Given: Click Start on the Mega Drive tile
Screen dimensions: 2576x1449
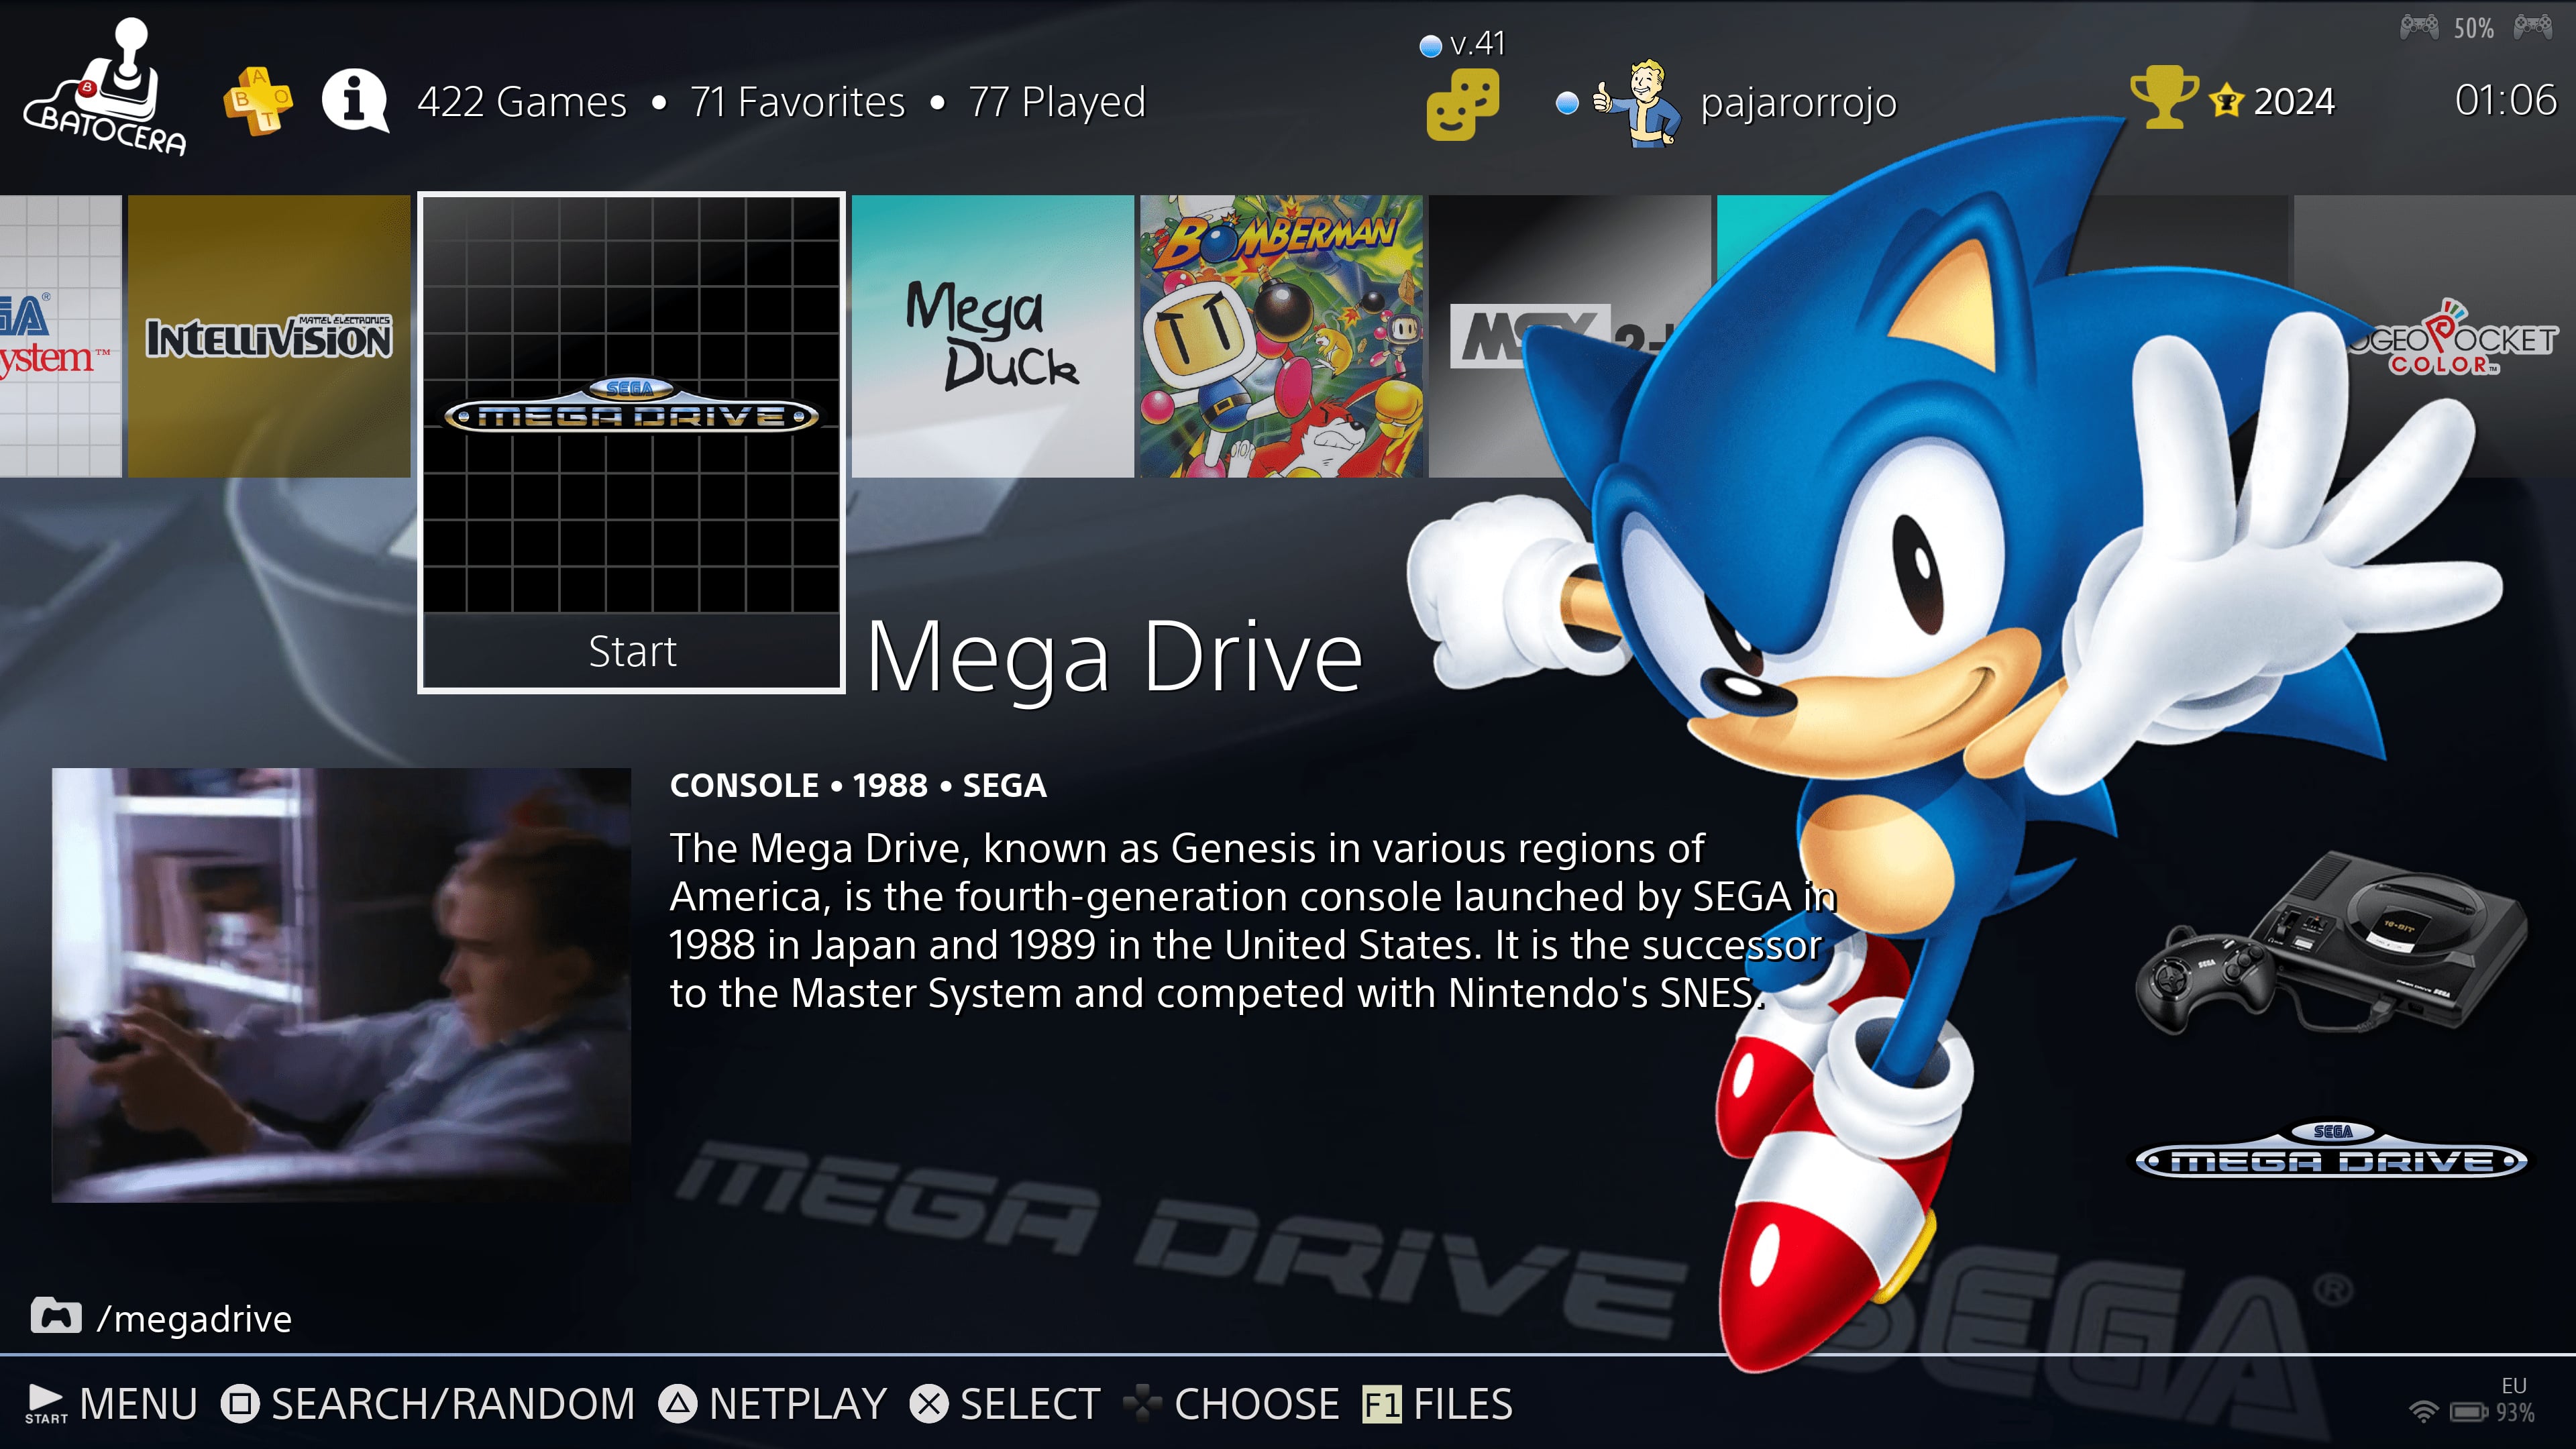Looking at the screenshot, I should (x=632, y=651).
